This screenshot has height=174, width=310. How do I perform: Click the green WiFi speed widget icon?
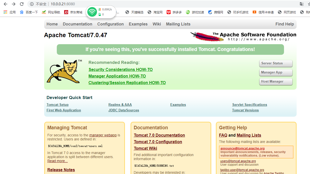92,12
